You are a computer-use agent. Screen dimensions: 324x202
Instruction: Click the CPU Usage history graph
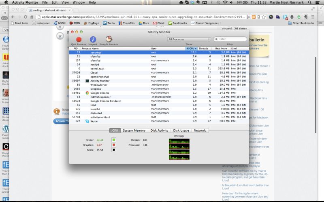click(x=179, y=149)
